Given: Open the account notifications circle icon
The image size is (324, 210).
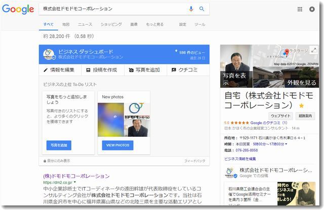Looking at the screenshot, I should 312,9.
